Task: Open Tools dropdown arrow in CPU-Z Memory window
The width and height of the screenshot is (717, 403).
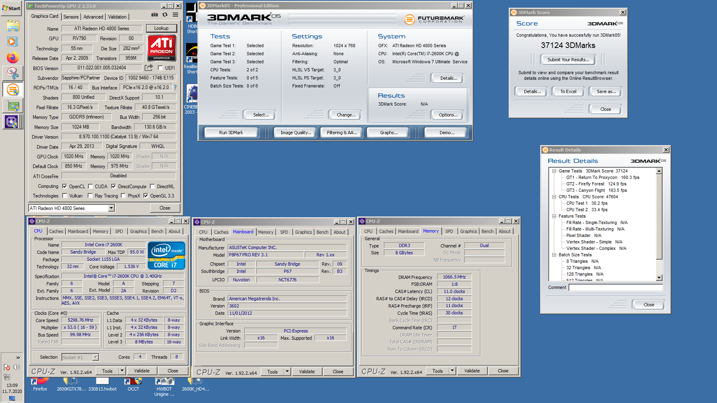Action: [452, 371]
